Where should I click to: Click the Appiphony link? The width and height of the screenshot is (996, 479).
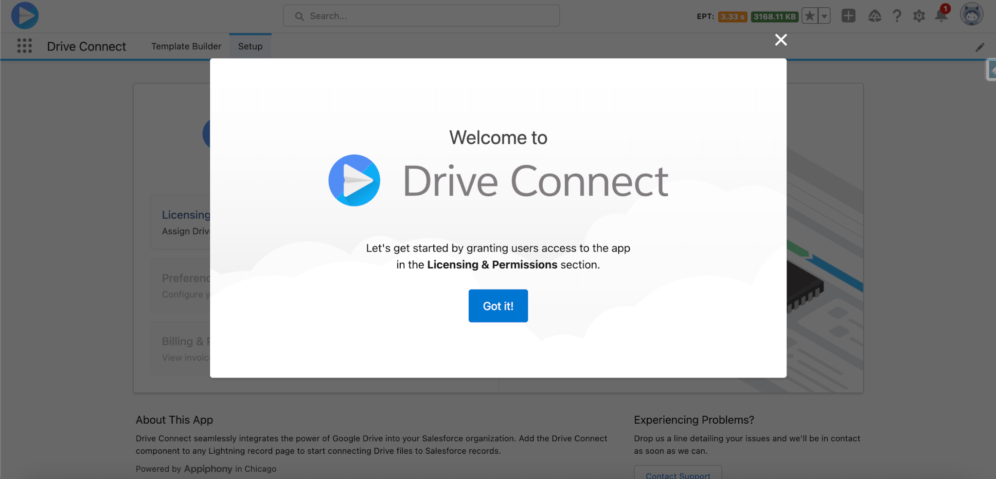208,469
